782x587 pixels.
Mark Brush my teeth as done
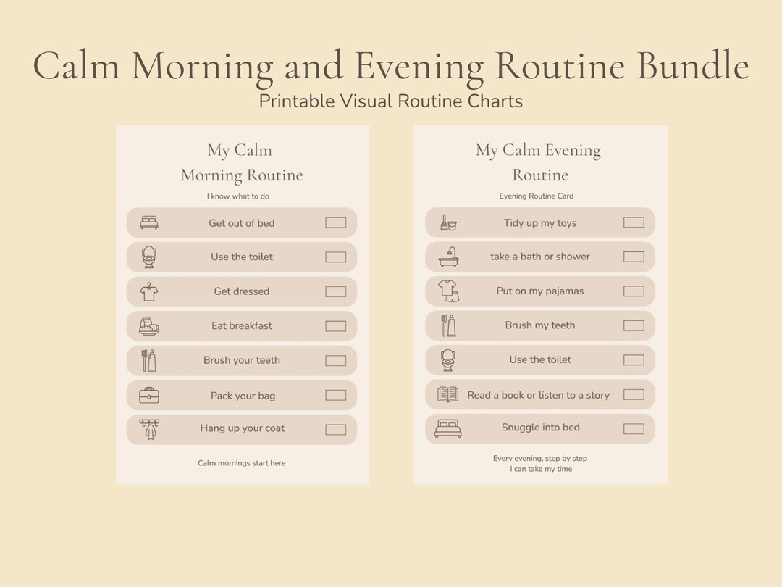tap(634, 325)
